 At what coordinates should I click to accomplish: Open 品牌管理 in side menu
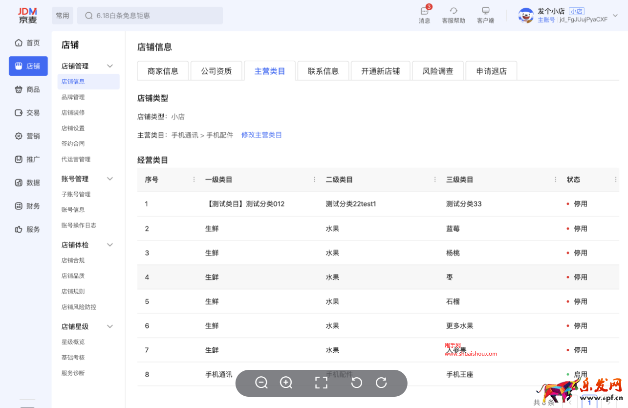coord(73,97)
